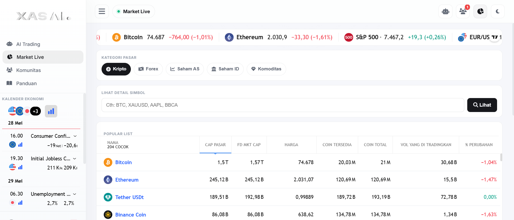Click the pie chart icon in header

click(x=480, y=11)
